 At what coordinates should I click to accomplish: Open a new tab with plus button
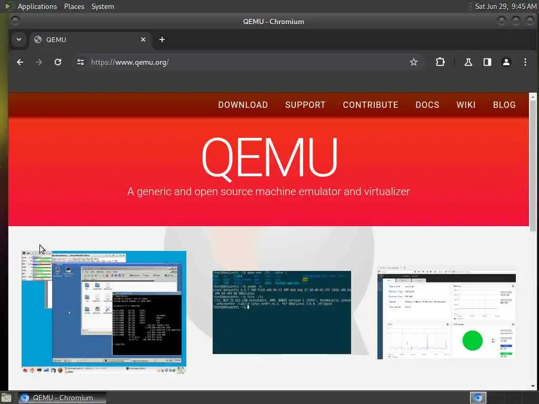[x=162, y=39]
